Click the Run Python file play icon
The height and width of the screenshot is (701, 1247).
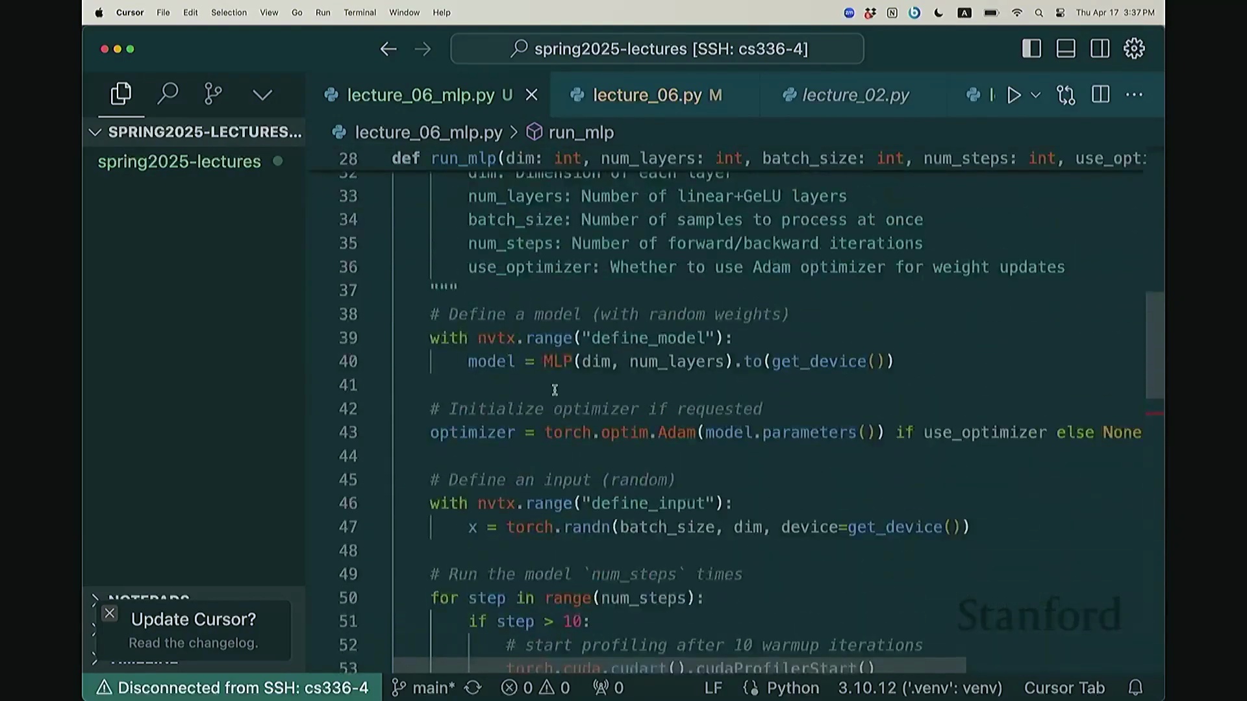1013,95
